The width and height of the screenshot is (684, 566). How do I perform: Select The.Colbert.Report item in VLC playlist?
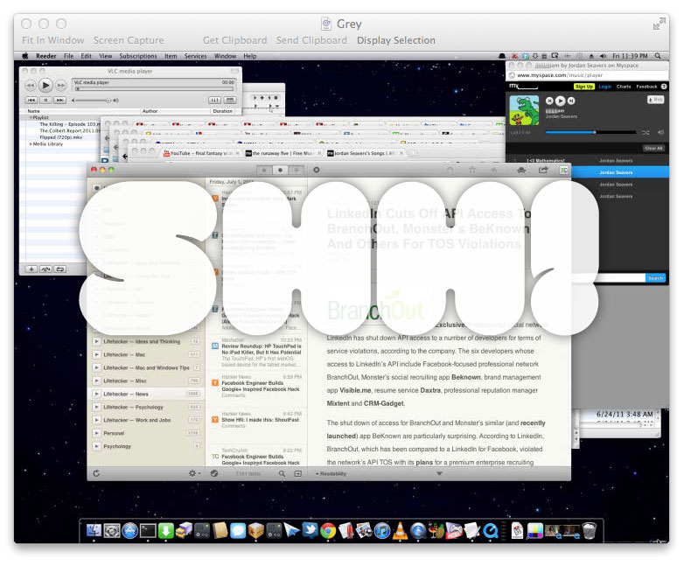tap(70, 130)
